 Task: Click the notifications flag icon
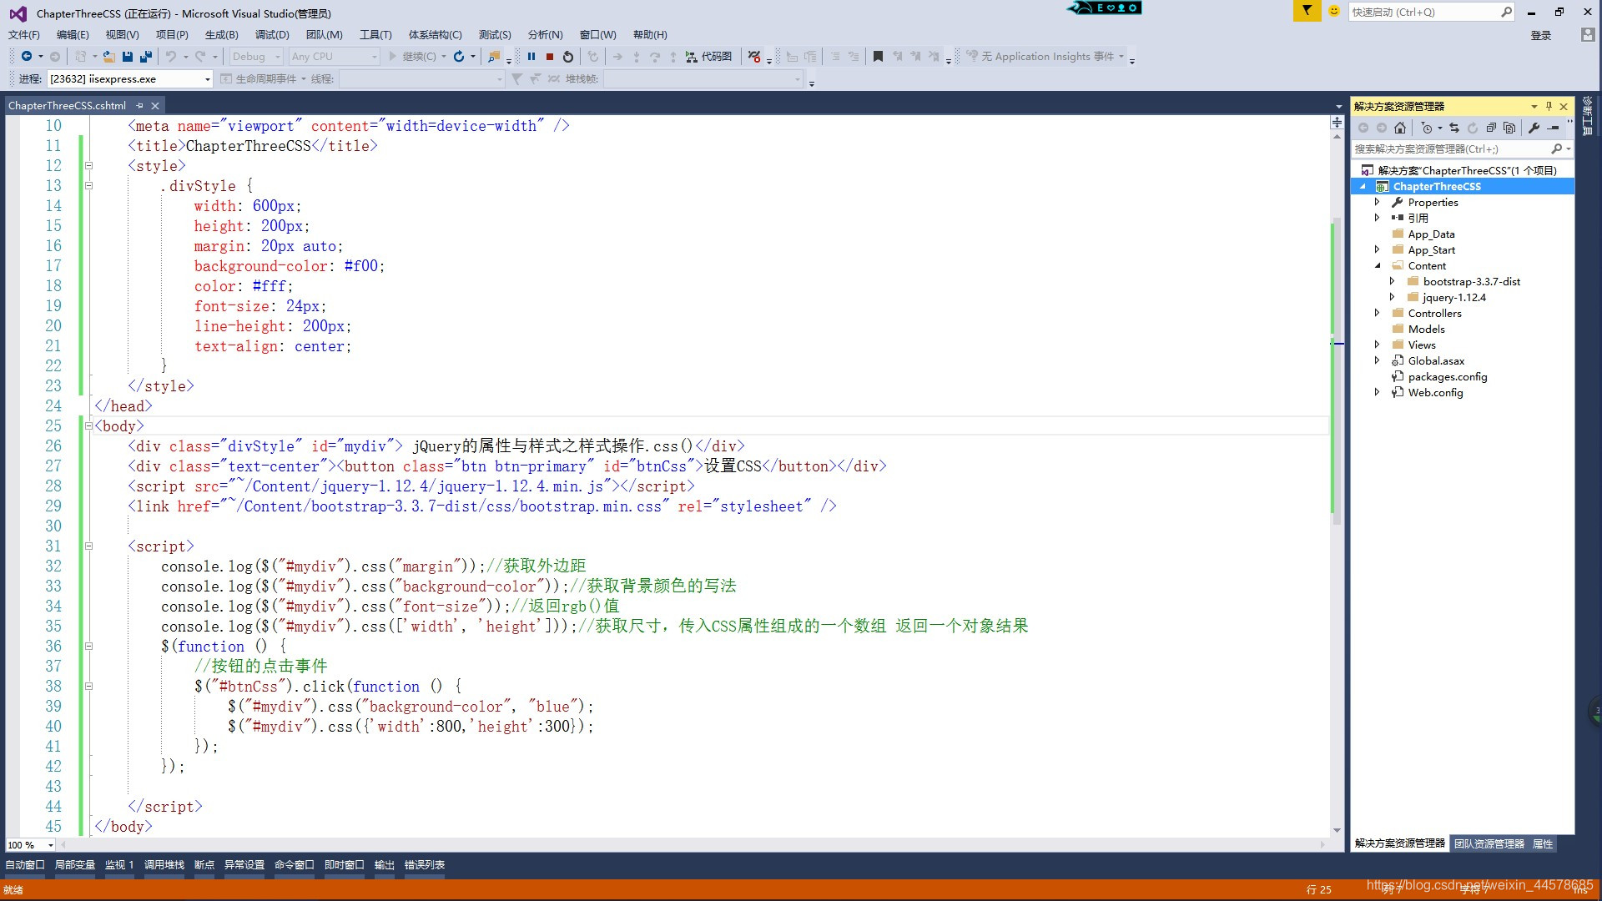tap(1307, 11)
